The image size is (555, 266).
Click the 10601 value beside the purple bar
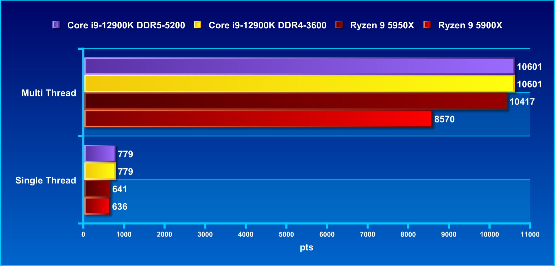coord(529,67)
